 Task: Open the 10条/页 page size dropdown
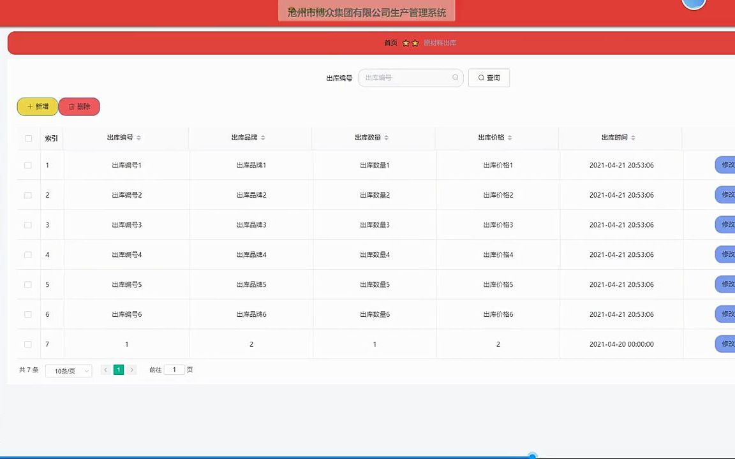tap(68, 370)
